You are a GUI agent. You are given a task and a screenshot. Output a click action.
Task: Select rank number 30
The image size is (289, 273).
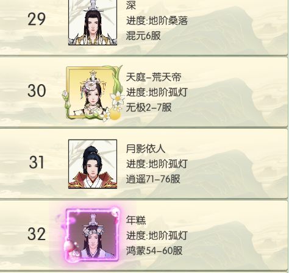tap(37, 91)
